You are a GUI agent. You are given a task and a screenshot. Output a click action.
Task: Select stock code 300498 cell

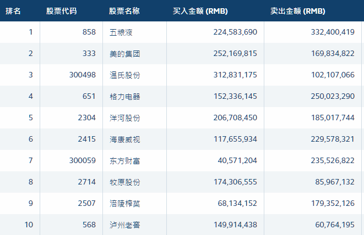pyautogui.click(x=82, y=75)
